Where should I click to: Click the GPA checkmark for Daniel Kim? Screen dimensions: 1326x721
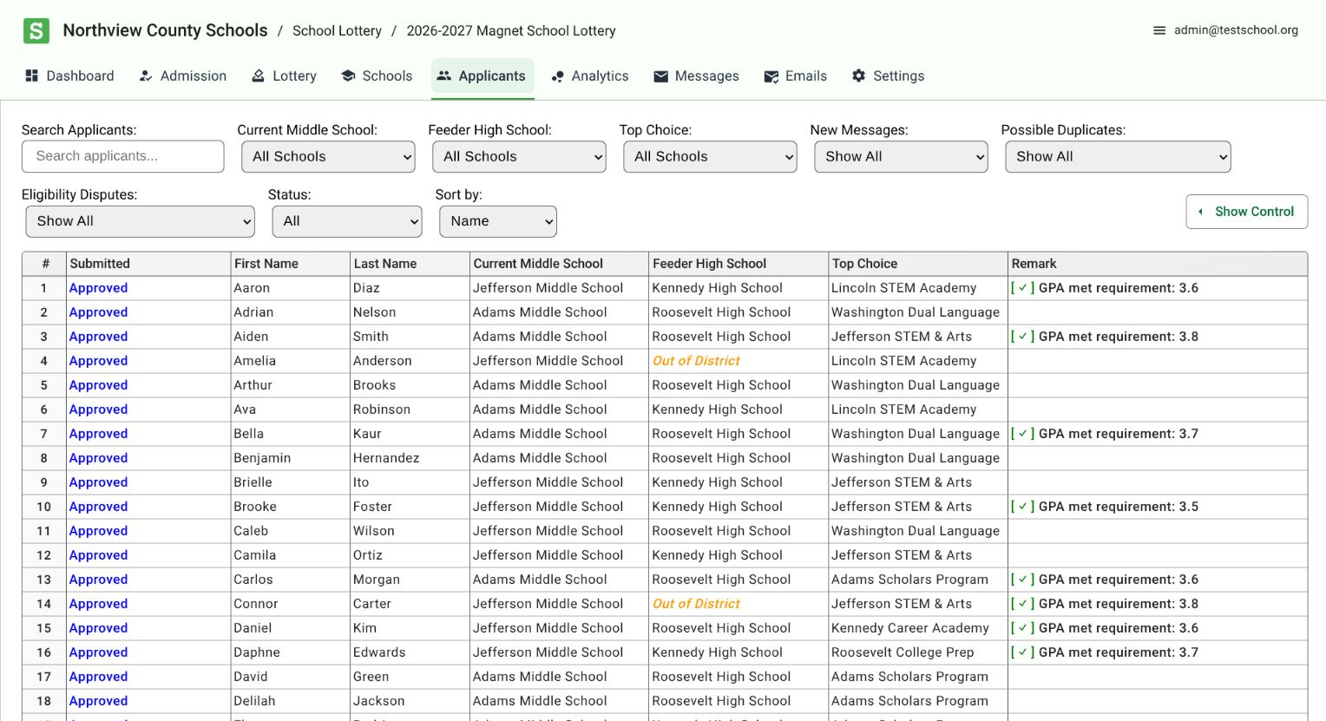point(1022,628)
